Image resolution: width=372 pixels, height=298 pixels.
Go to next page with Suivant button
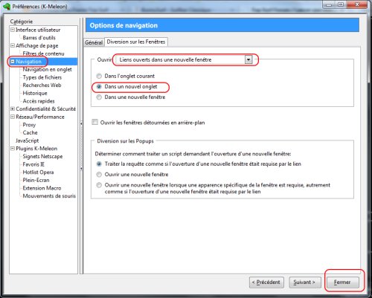(x=305, y=282)
